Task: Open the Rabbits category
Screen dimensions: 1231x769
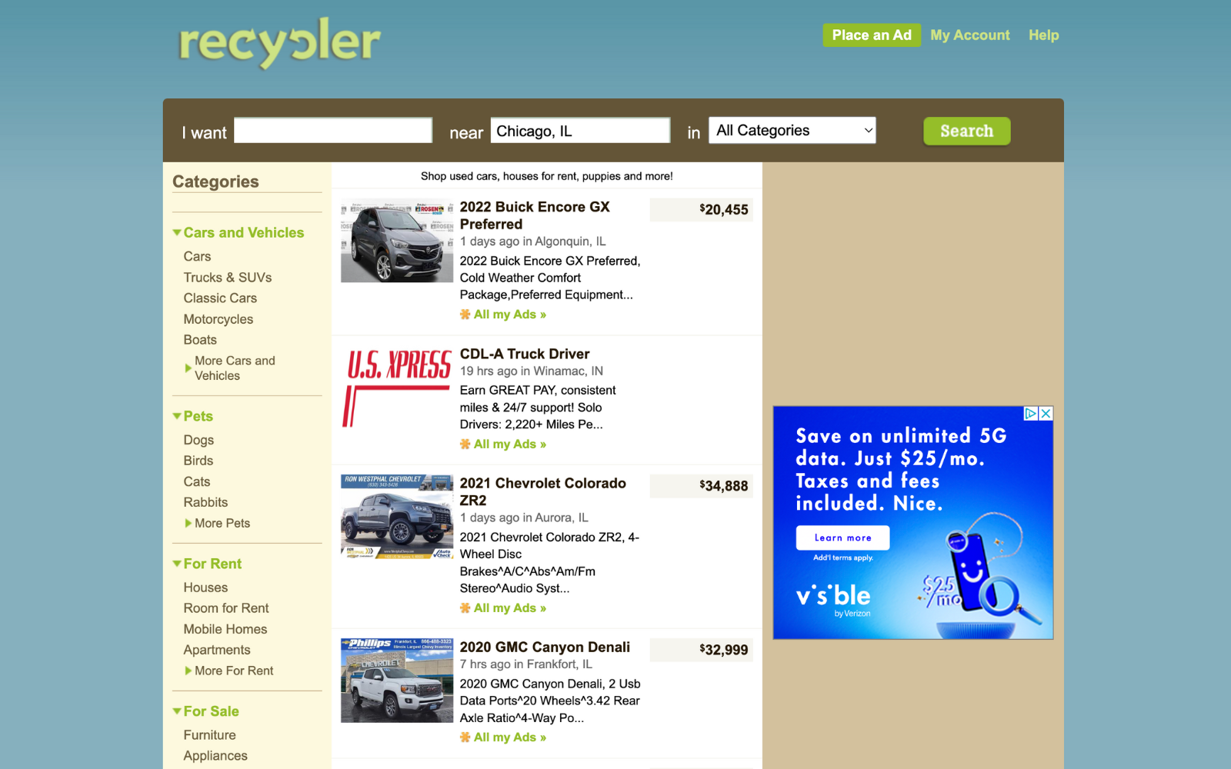Action: coord(205,502)
